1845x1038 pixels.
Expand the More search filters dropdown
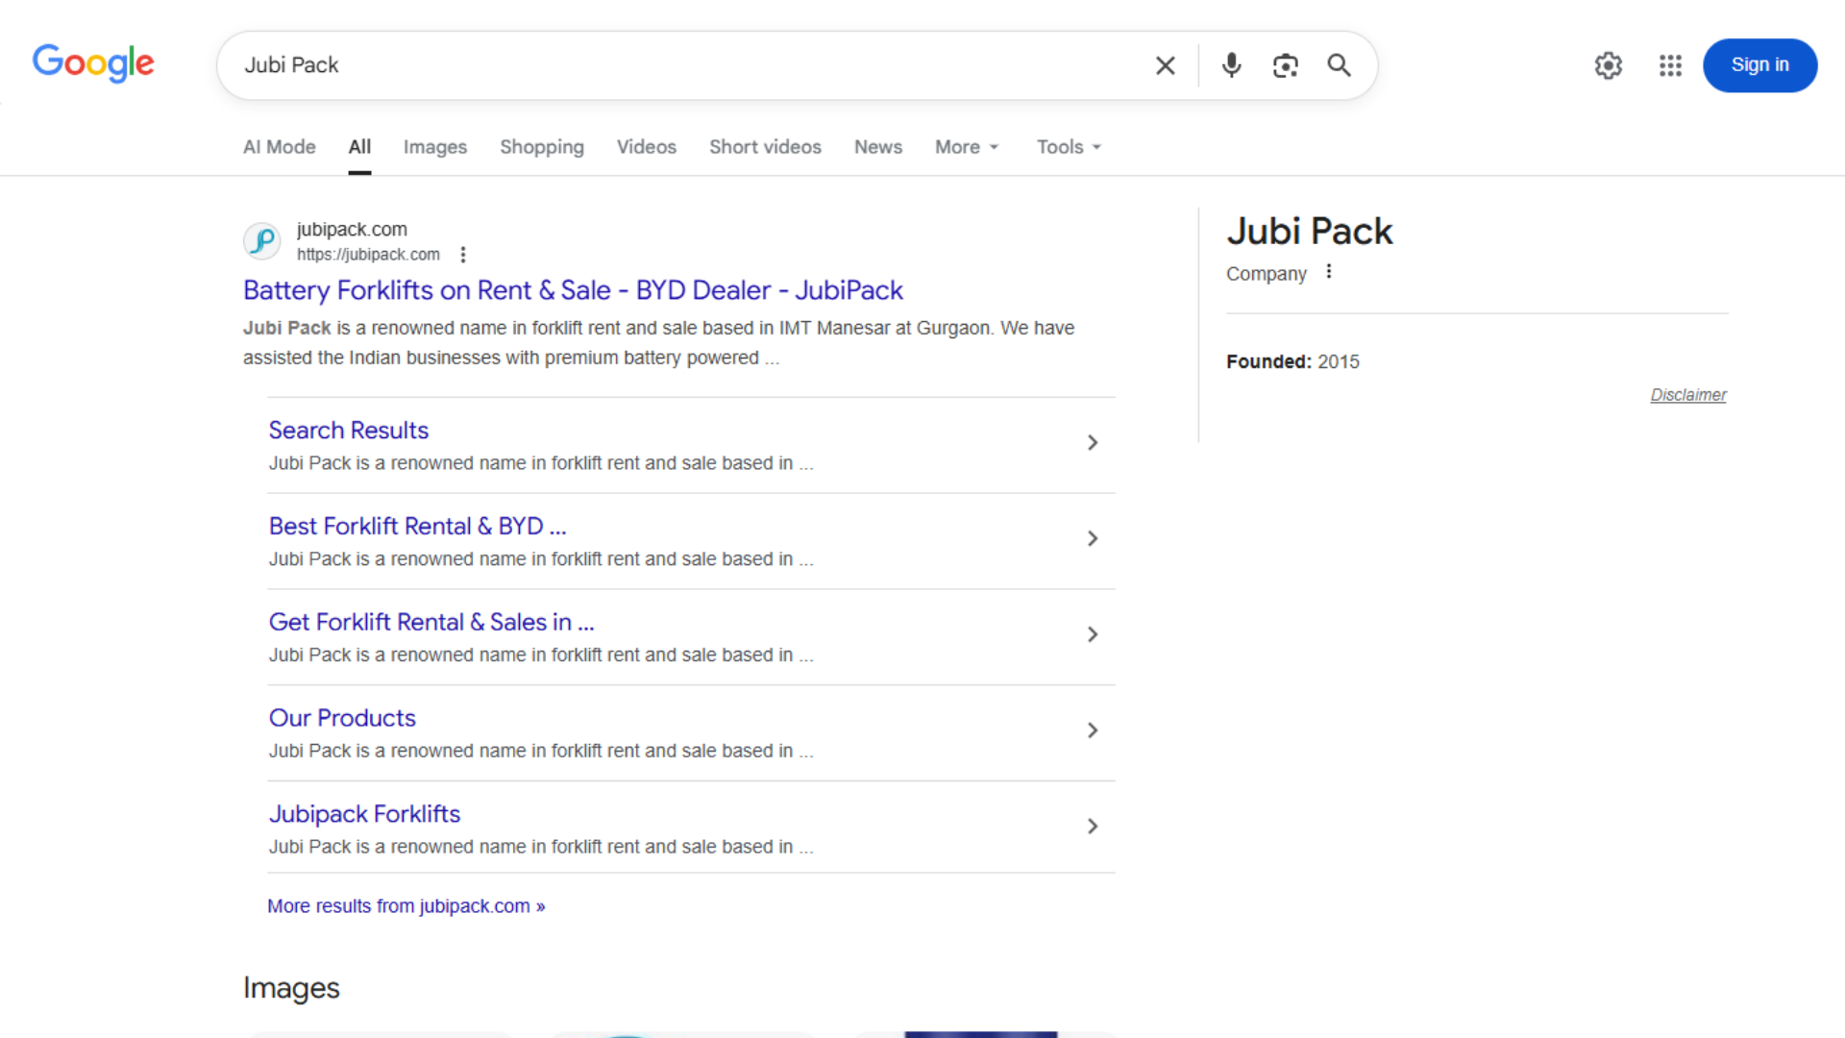coord(967,147)
